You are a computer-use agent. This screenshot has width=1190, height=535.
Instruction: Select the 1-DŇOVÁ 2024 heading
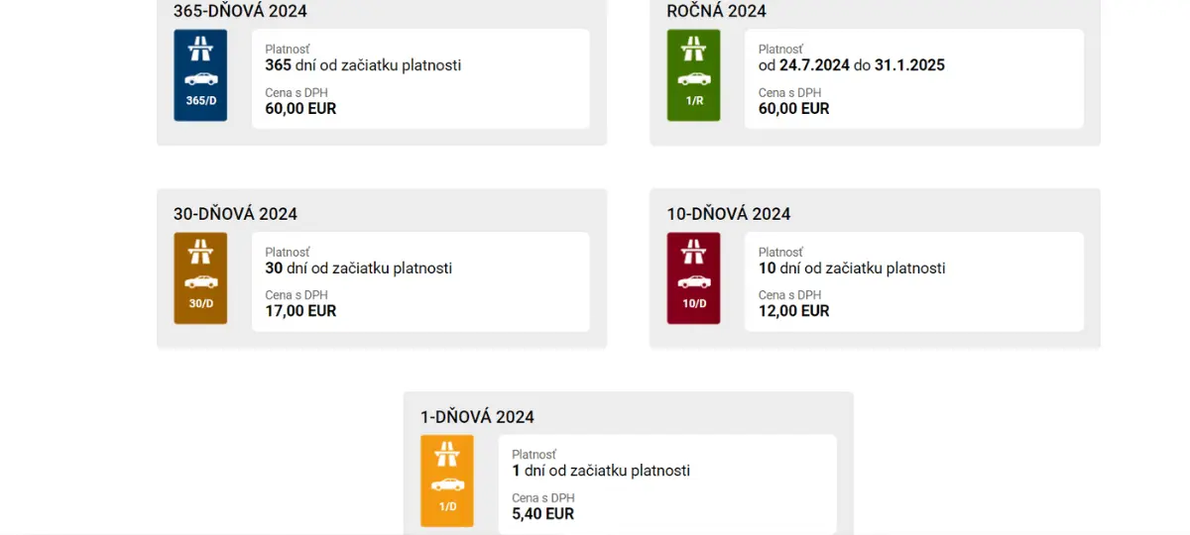click(477, 417)
